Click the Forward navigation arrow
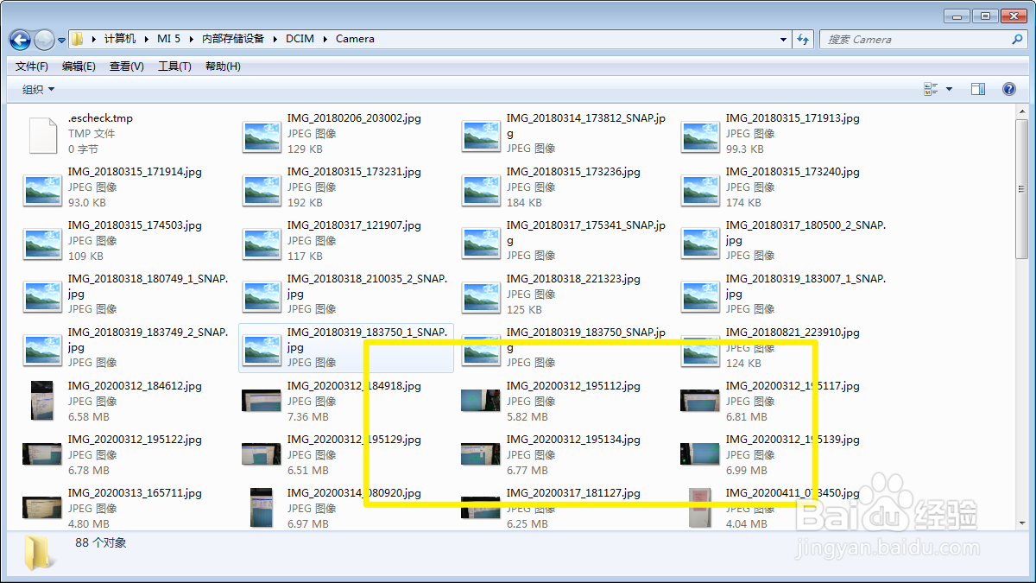1036x583 pixels. coord(44,40)
